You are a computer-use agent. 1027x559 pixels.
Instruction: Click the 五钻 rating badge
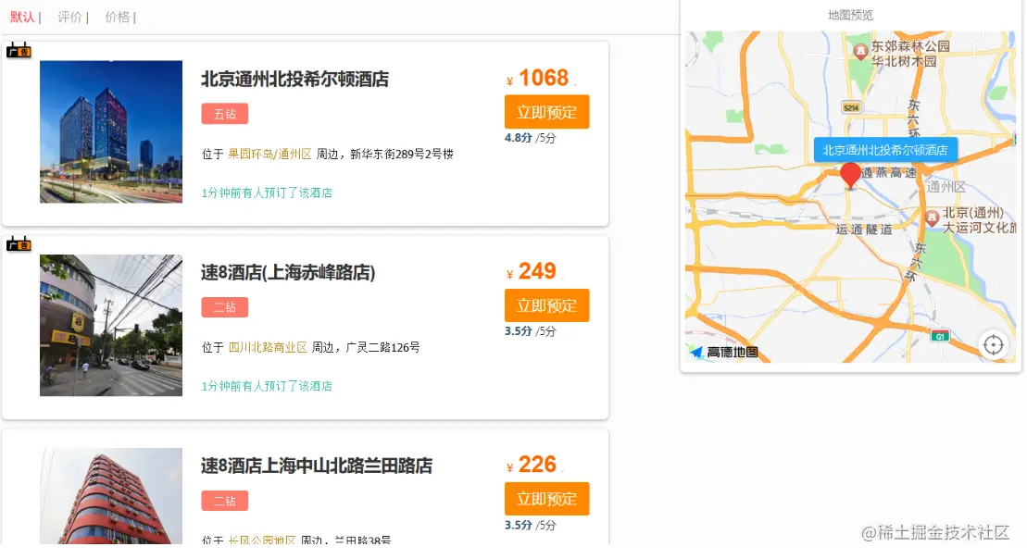point(225,114)
